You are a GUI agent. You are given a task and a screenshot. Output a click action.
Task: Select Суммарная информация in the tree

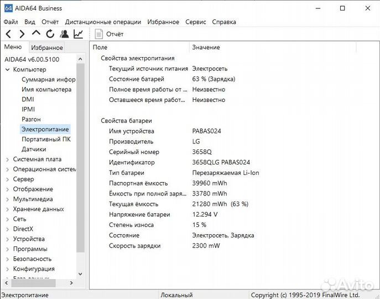[x=49, y=80]
